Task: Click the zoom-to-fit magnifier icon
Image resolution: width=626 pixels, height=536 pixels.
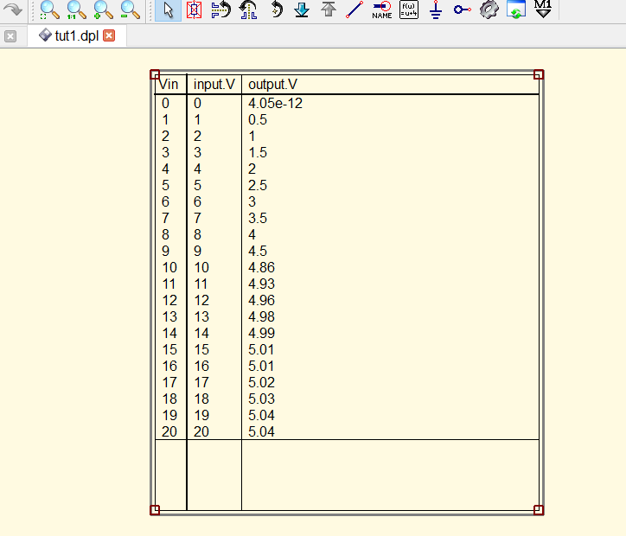Action: coord(49,10)
